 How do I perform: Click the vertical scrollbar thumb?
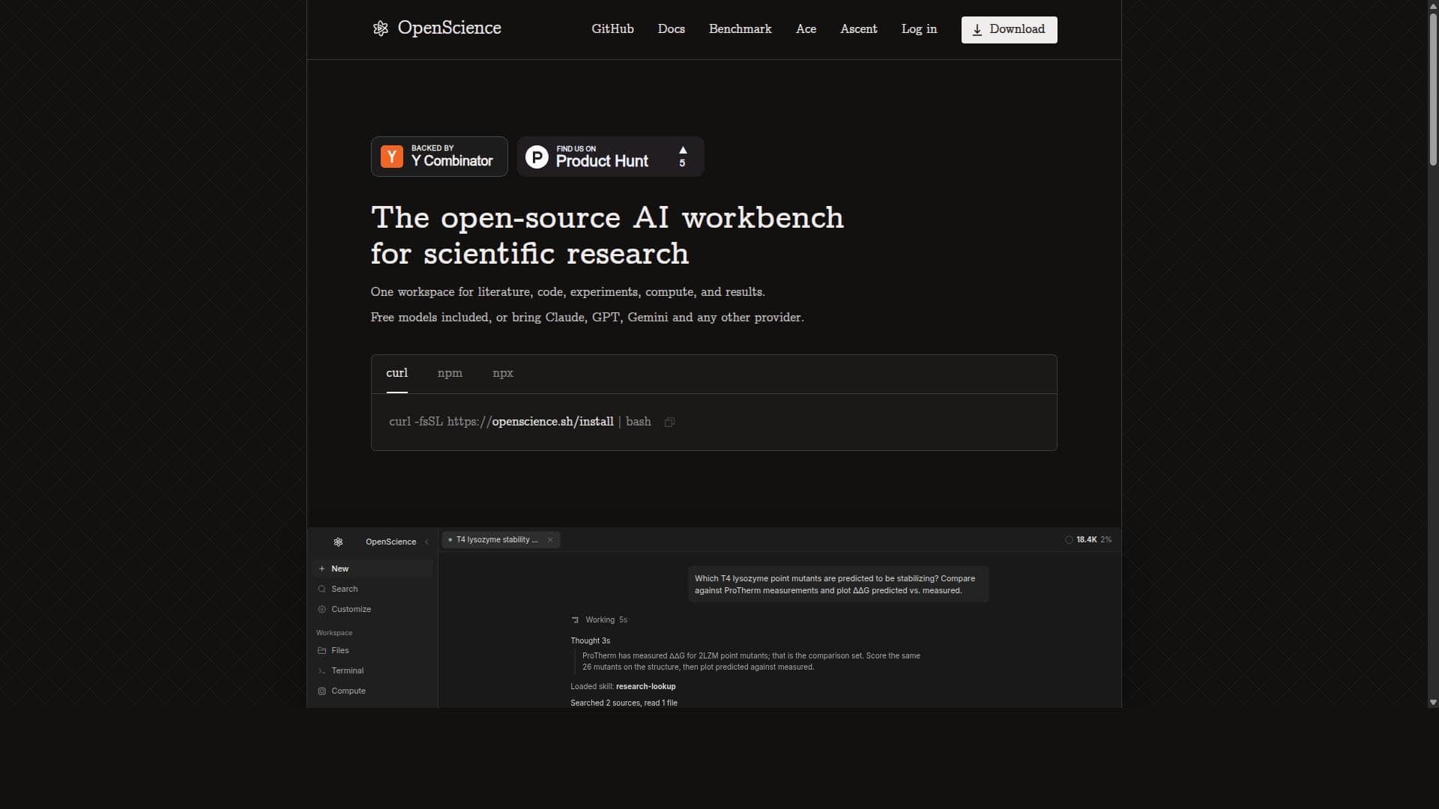1433,88
